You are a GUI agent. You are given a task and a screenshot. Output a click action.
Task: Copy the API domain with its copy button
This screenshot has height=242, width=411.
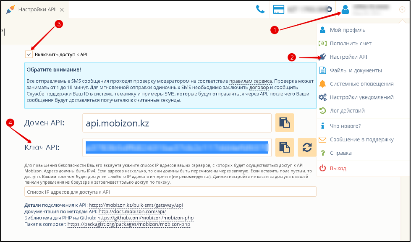(x=285, y=122)
